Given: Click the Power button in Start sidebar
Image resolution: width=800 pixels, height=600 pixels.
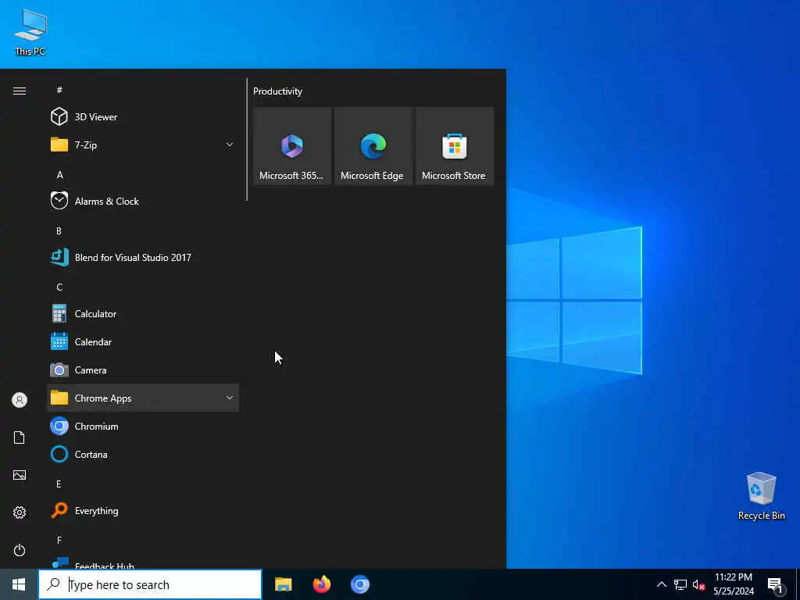Looking at the screenshot, I should click(20, 550).
